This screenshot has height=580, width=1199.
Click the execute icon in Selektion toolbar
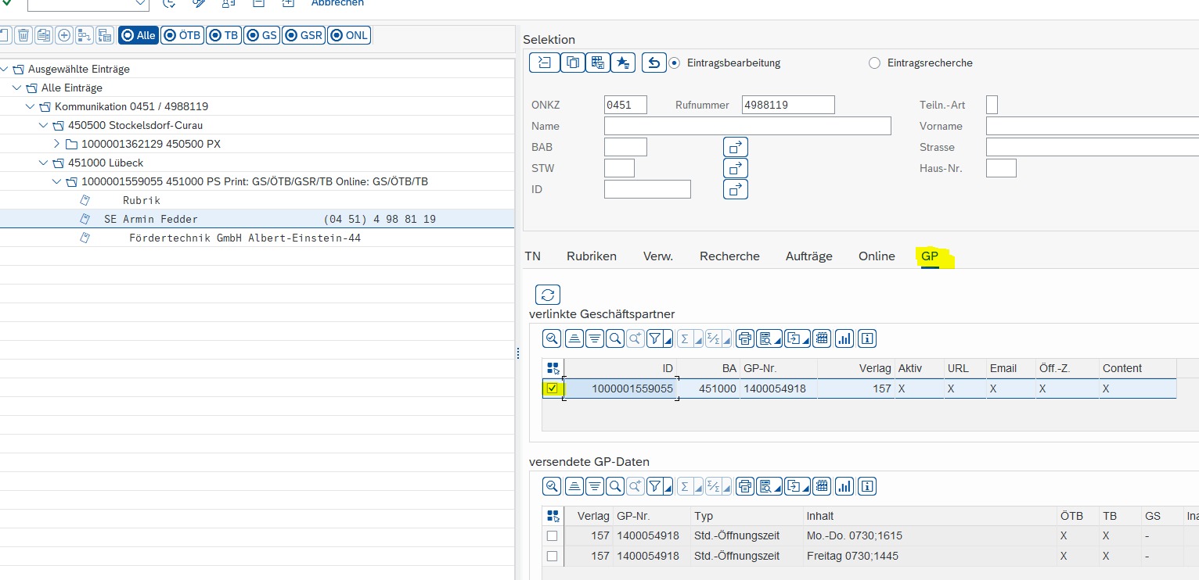[545, 63]
